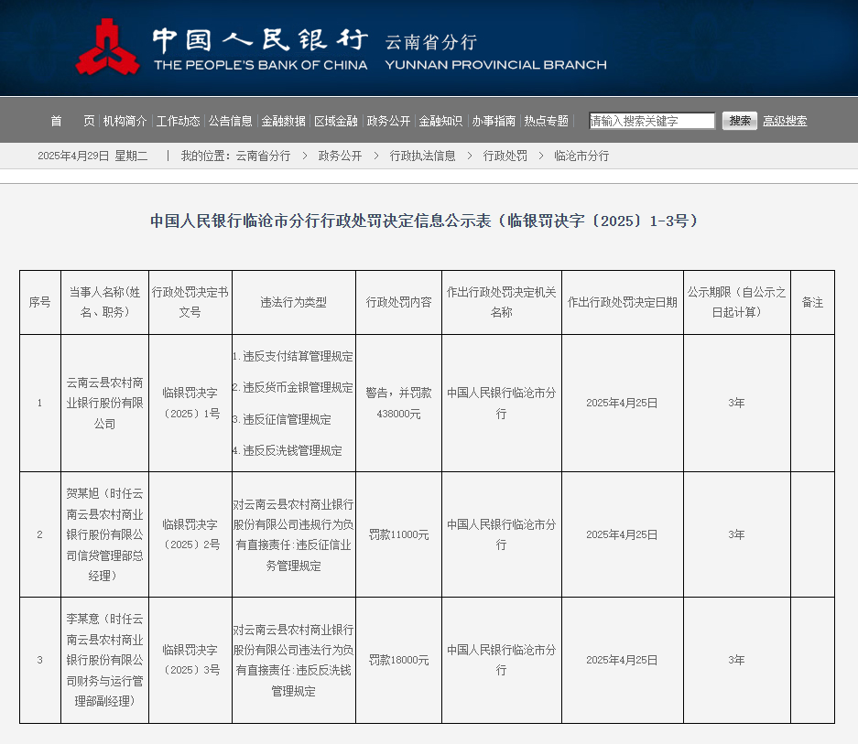Click the 公示期限 column header
The height and width of the screenshot is (744, 858).
(736, 302)
